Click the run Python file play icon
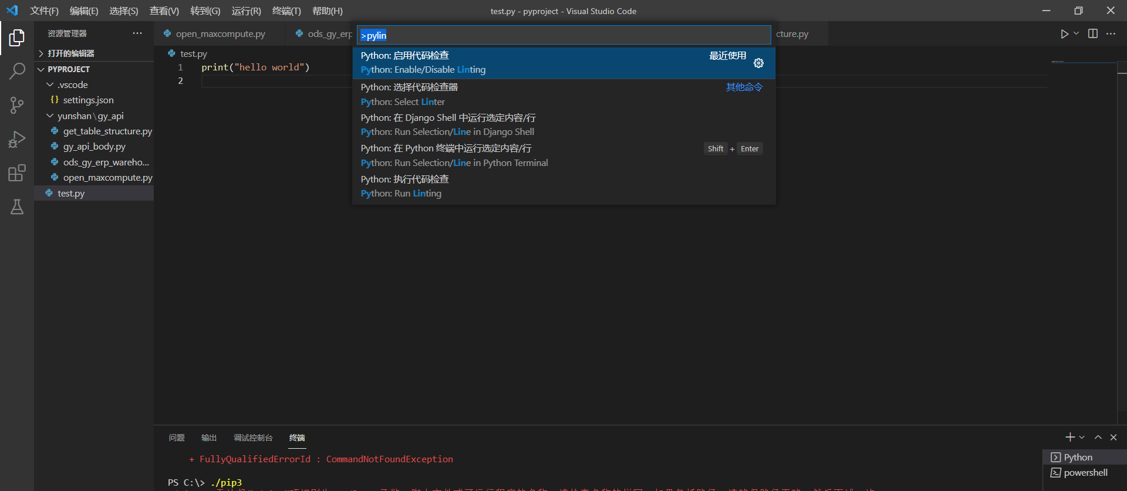This screenshot has width=1127, height=491. click(x=1064, y=34)
